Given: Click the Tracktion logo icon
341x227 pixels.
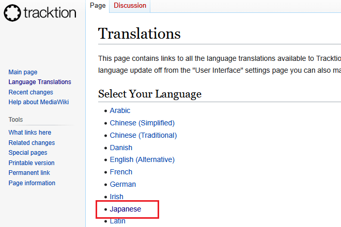Looking at the screenshot, I should pyautogui.click(x=12, y=13).
